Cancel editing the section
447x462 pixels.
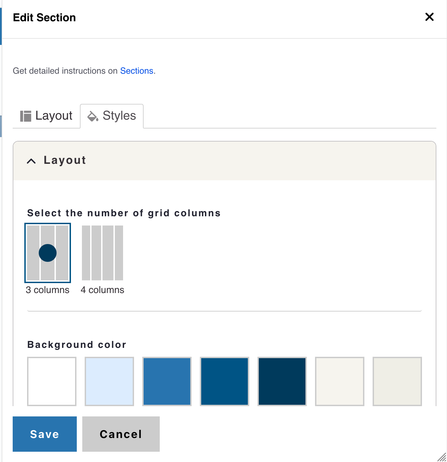coord(121,434)
